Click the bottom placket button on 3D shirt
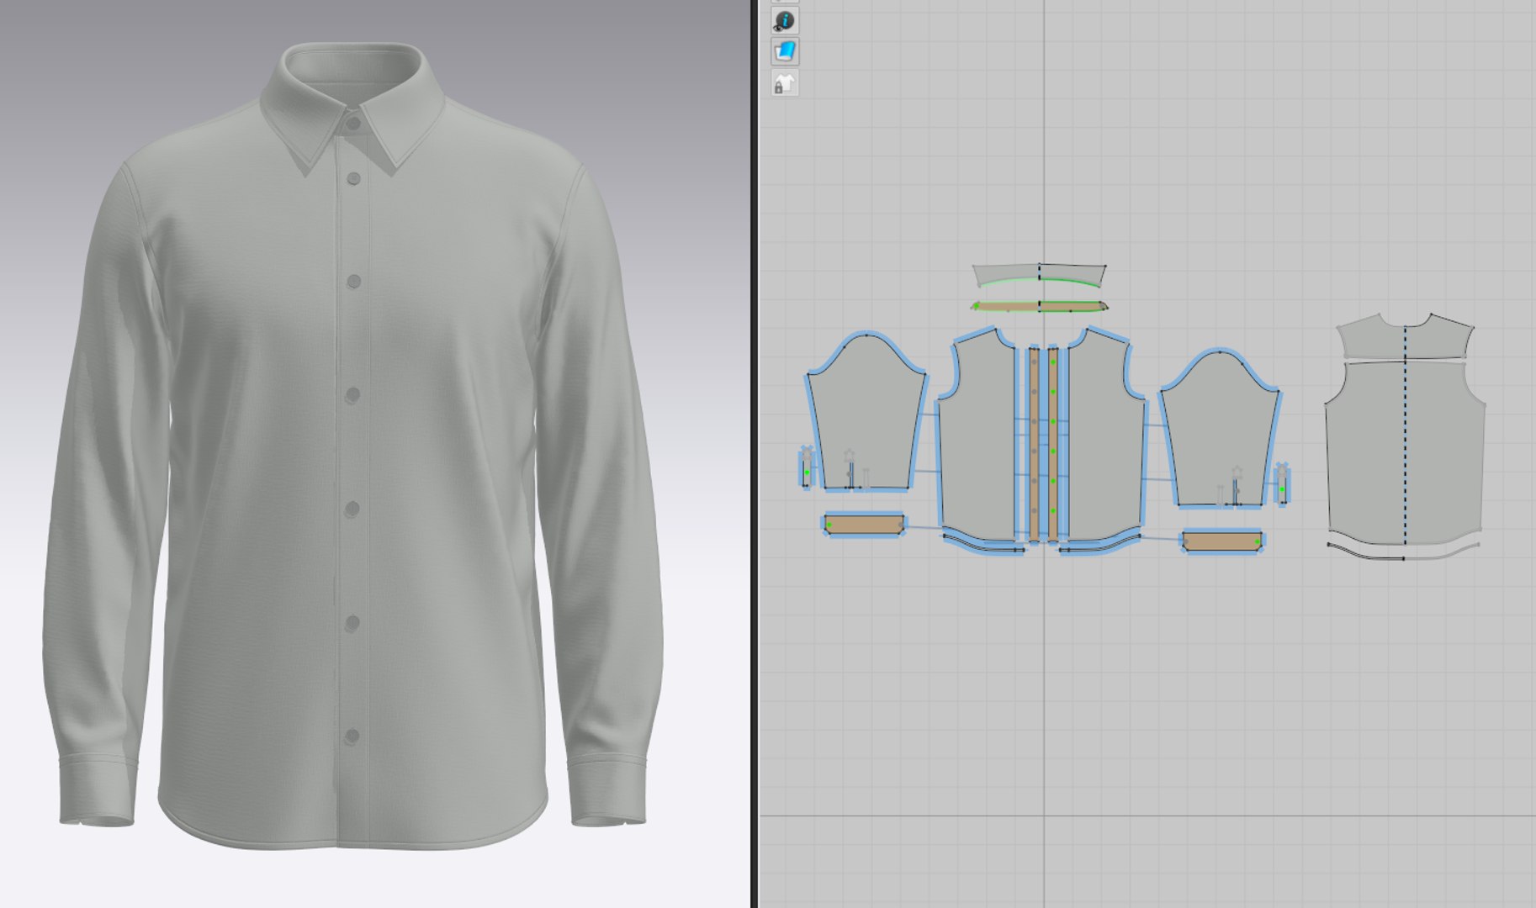The height and width of the screenshot is (908, 1536). coord(352,736)
